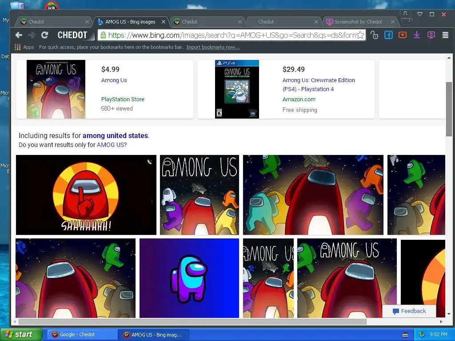The width and height of the screenshot is (455, 341).
Task: Click the browser forward arrow
Action: [32, 35]
